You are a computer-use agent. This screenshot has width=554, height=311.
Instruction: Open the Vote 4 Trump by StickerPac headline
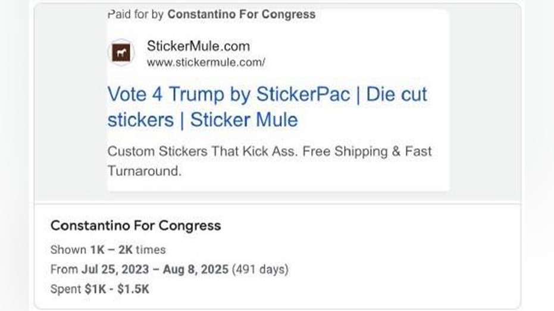[228, 94]
